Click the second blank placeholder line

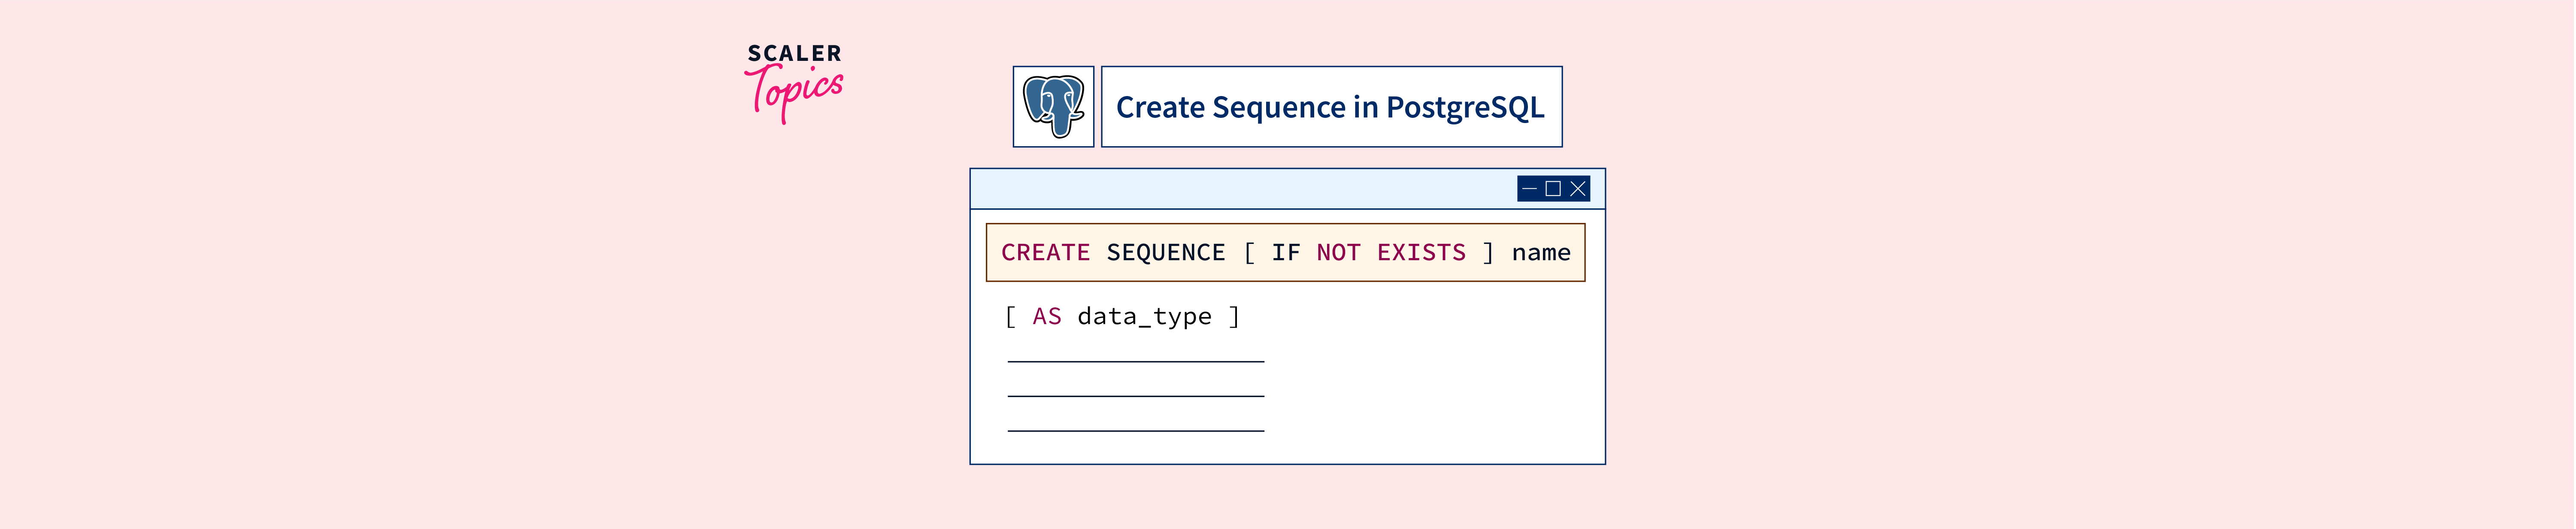coord(1136,396)
